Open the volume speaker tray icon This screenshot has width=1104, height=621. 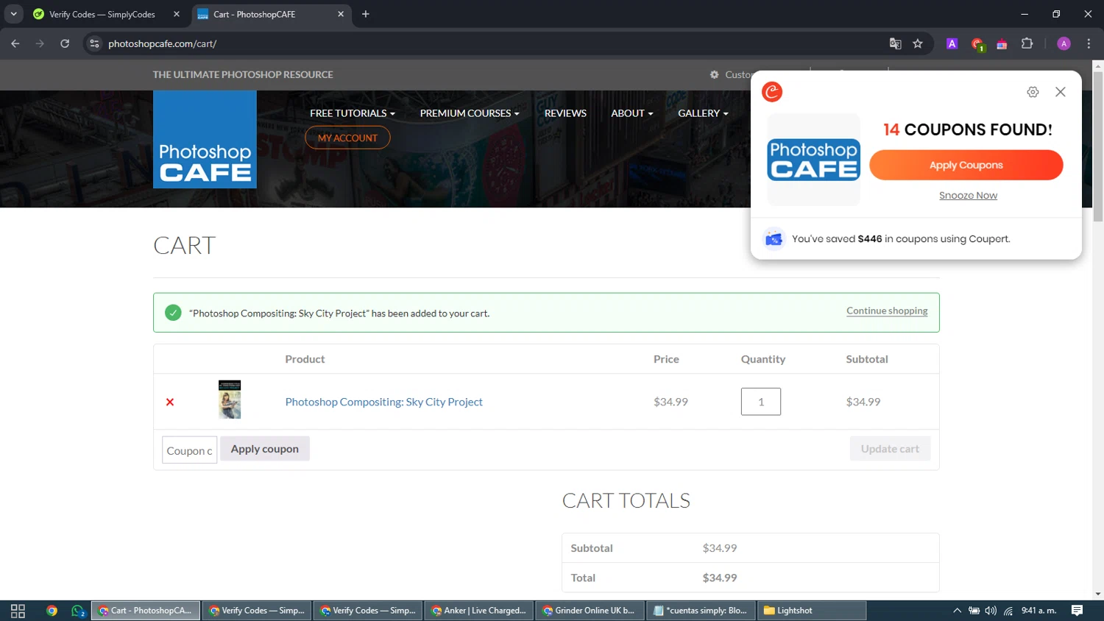coord(991,611)
